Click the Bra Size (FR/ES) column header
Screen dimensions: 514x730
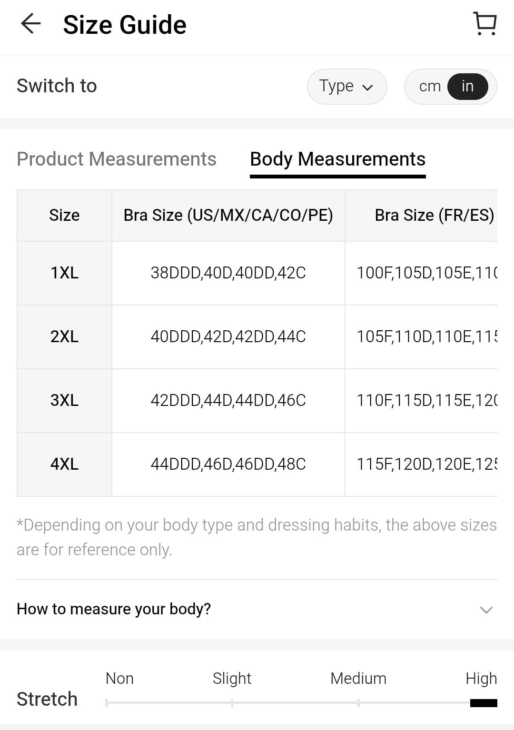(434, 215)
